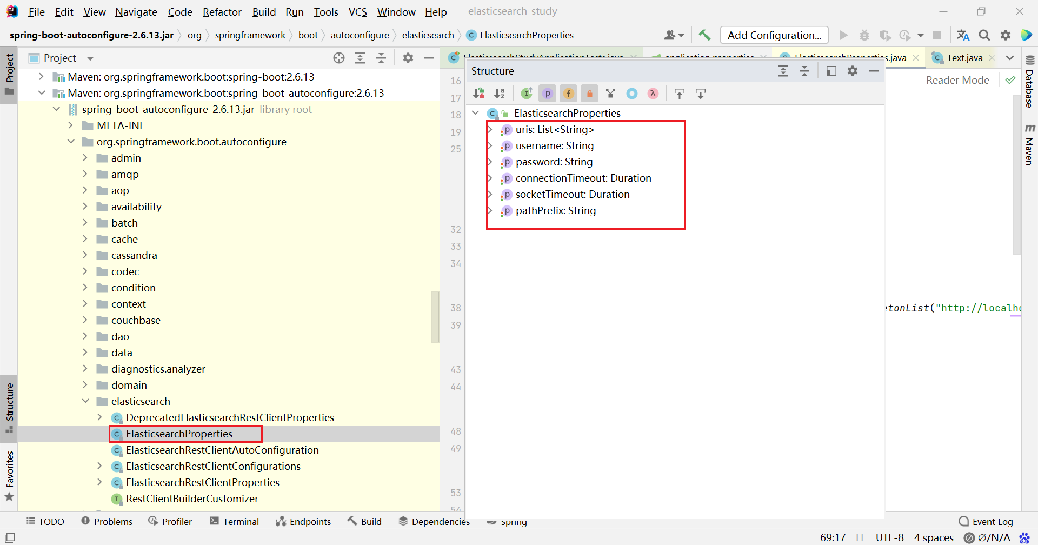Toggle the pink Show Lambdas filter

tap(653, 94)
